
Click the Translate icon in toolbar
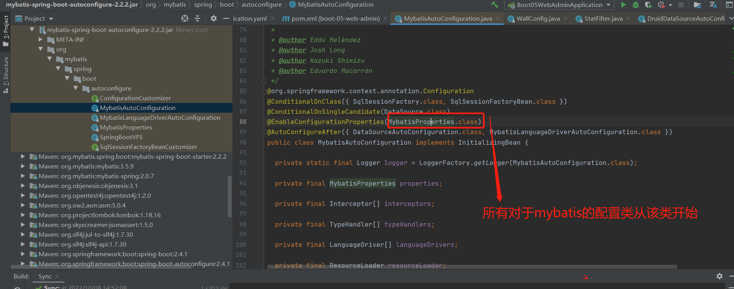(713, 5)
